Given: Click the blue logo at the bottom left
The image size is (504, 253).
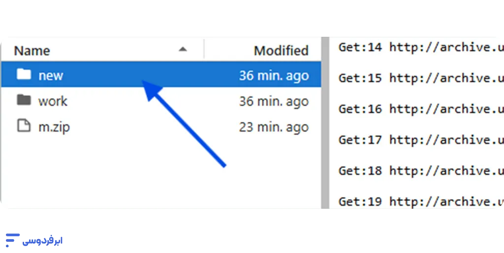Looking at the screenshot, I should 33,240.
